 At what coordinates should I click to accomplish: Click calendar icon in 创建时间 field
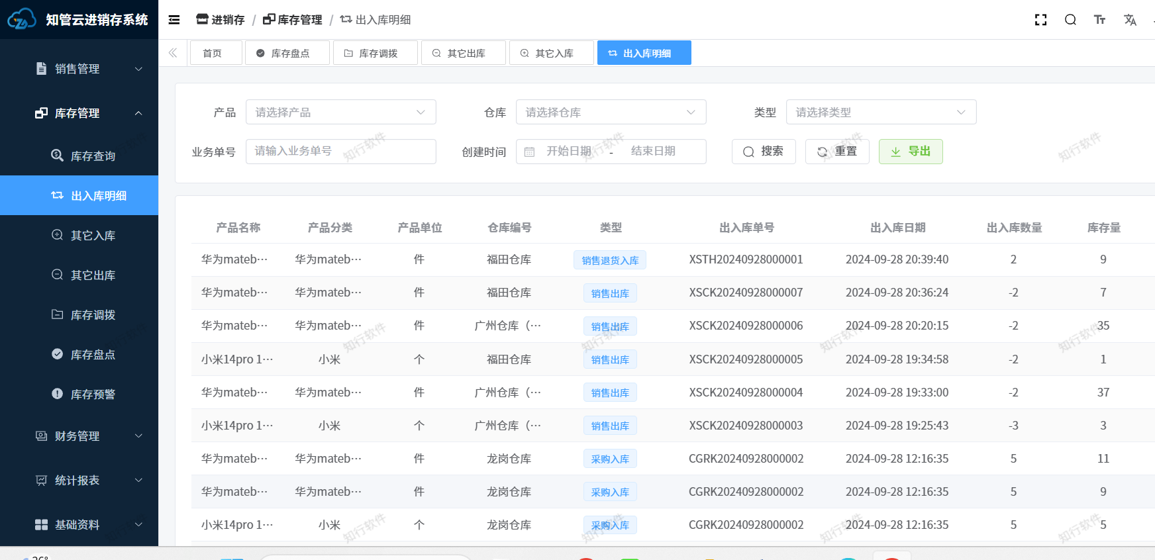[530, 152]
